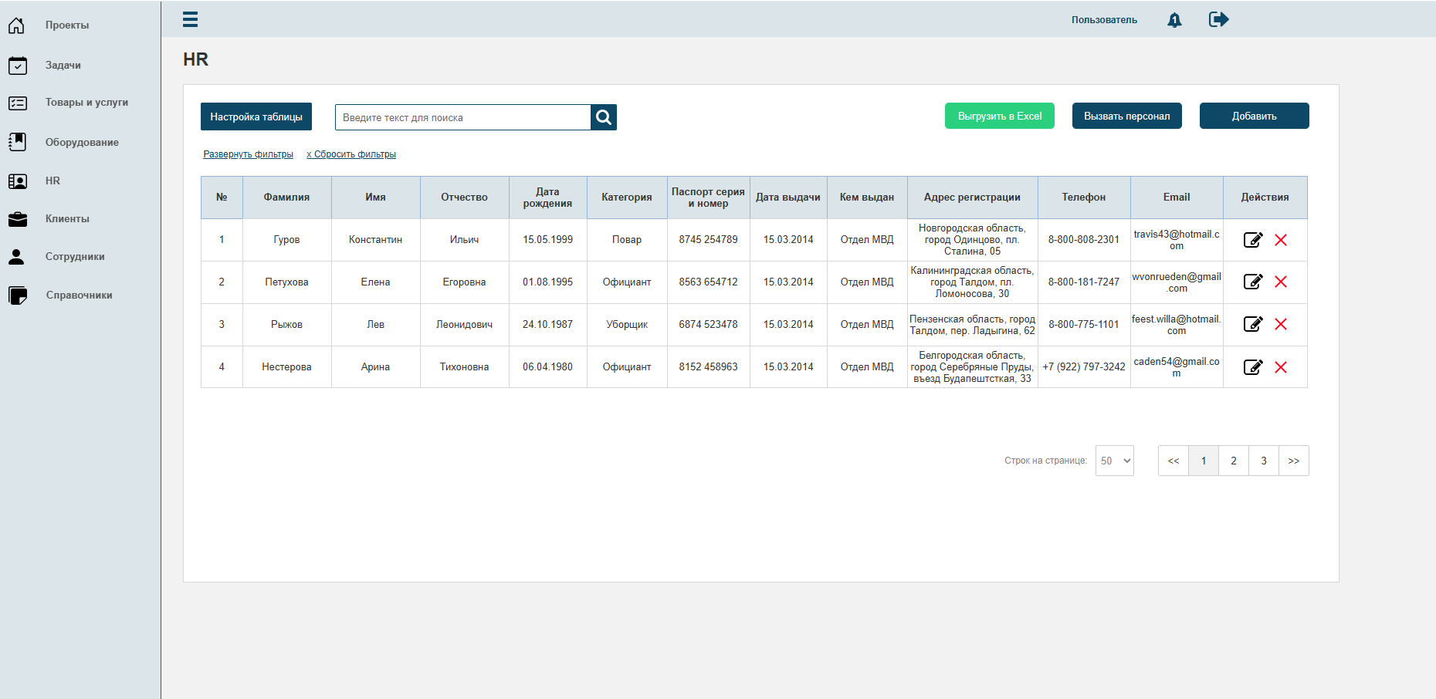Click the logout arrow icon
This screenshot has height=699, width=1436.
tap(1218, 19)
